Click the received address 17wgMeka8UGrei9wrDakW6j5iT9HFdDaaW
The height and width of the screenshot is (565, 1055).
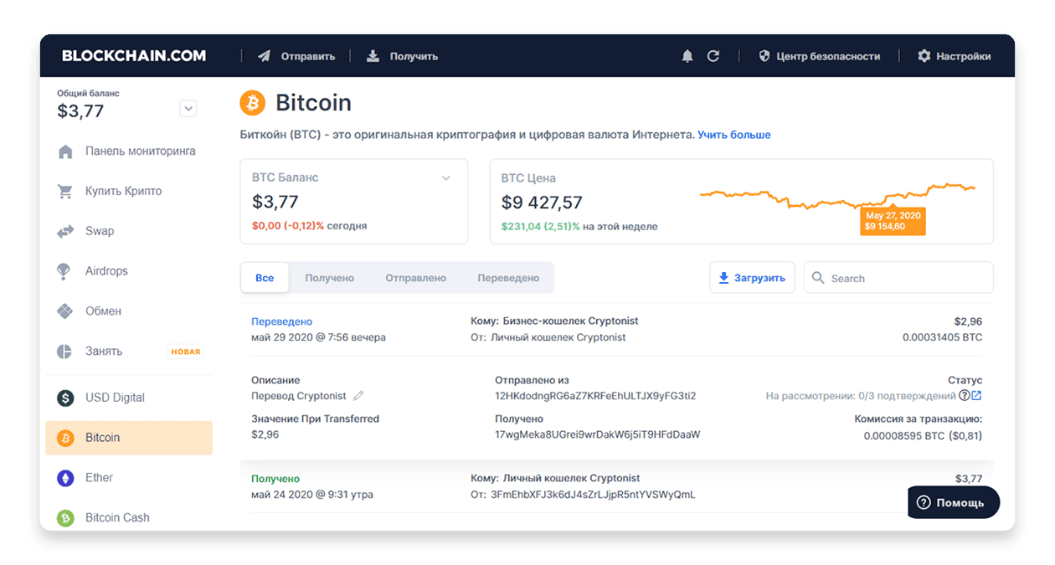[x=598, y=434]
